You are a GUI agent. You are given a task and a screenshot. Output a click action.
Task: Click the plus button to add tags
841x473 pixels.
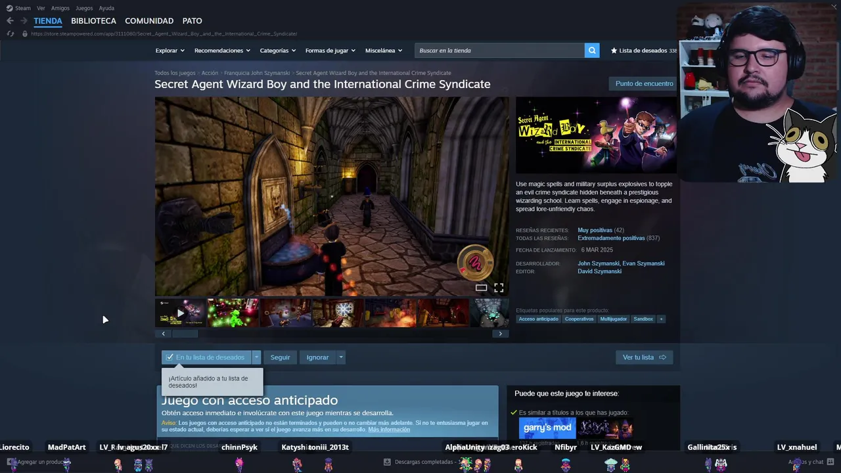661,319
